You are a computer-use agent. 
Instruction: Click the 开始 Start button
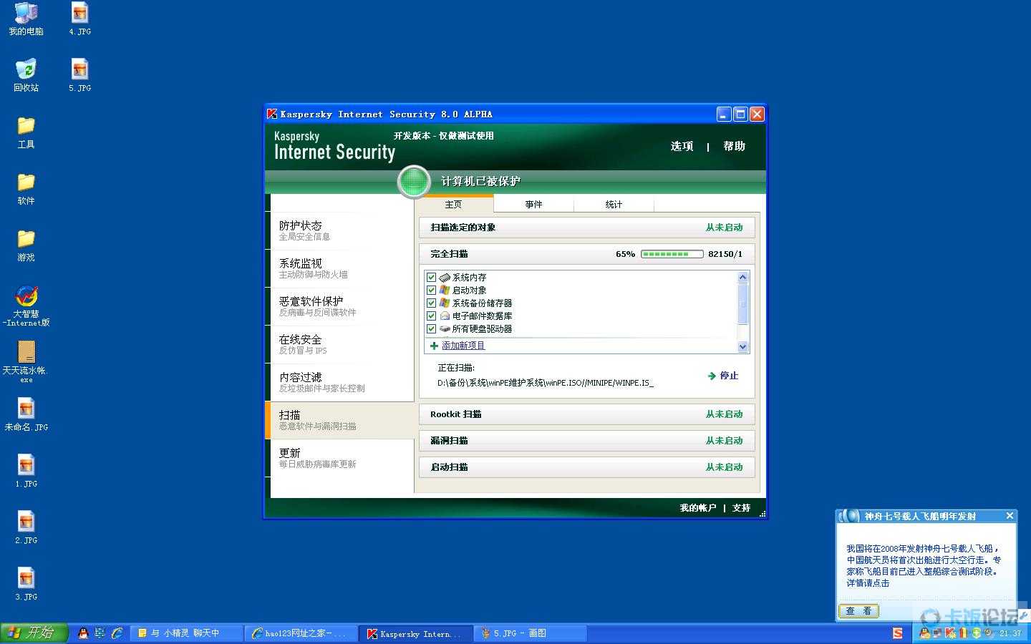(34, 633)
